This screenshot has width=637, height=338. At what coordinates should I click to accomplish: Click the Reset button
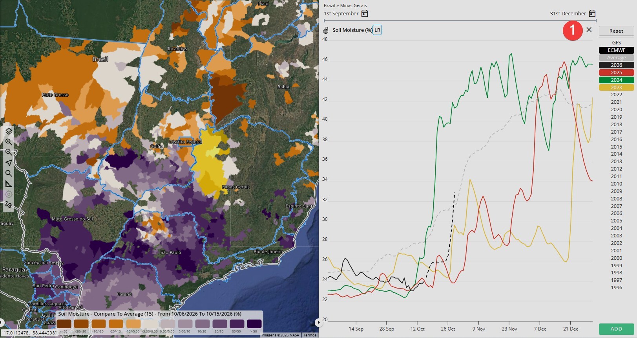tap(616, 31)
